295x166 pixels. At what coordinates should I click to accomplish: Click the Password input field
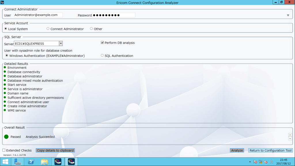point(114,15)
